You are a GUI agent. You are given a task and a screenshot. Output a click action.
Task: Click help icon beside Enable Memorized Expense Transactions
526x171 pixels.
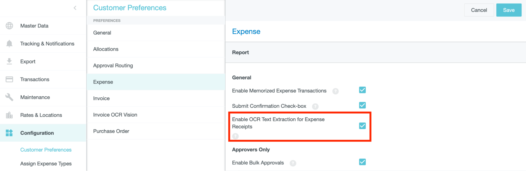(x=335, y=91)
